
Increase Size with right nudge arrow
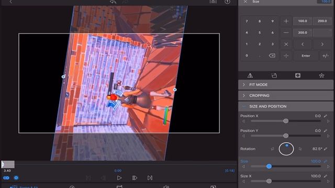pos(328,166)
